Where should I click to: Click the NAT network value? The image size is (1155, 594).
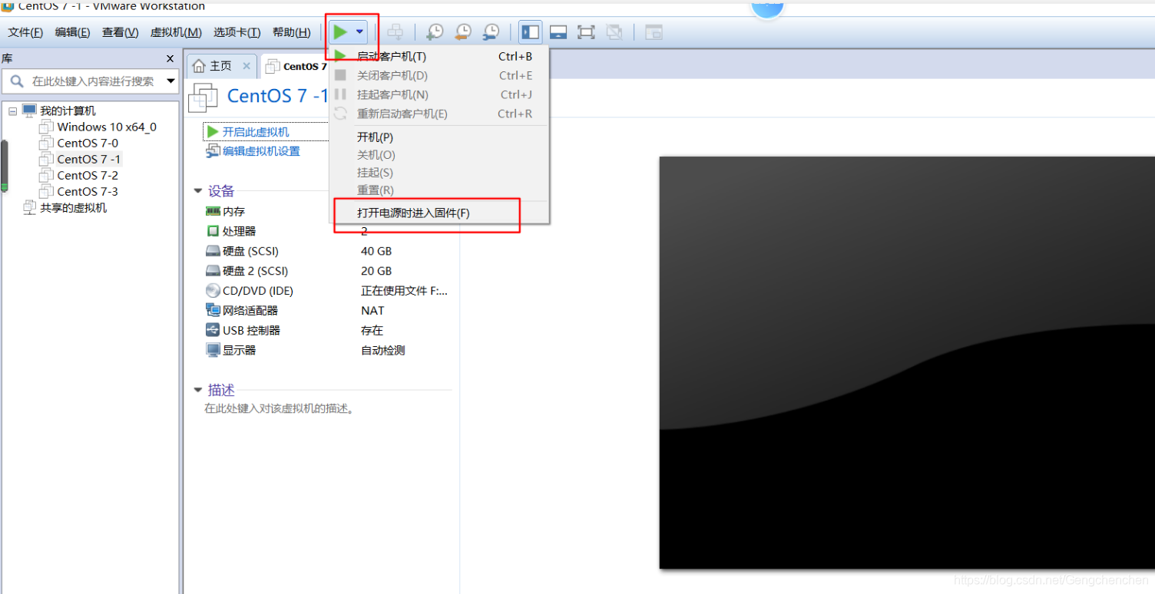(372, 311)
